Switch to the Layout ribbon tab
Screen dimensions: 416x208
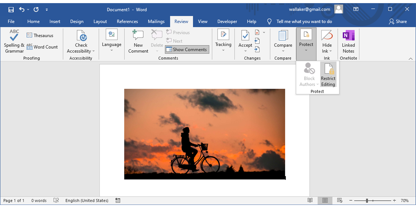click(x=100, y=21)
